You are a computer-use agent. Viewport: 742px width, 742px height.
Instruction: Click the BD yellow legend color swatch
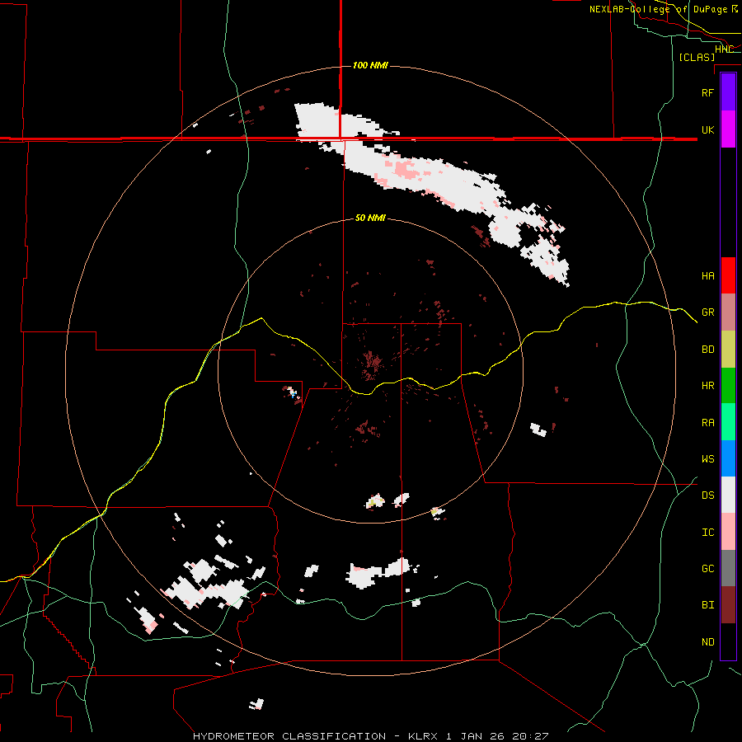(728, 350)
